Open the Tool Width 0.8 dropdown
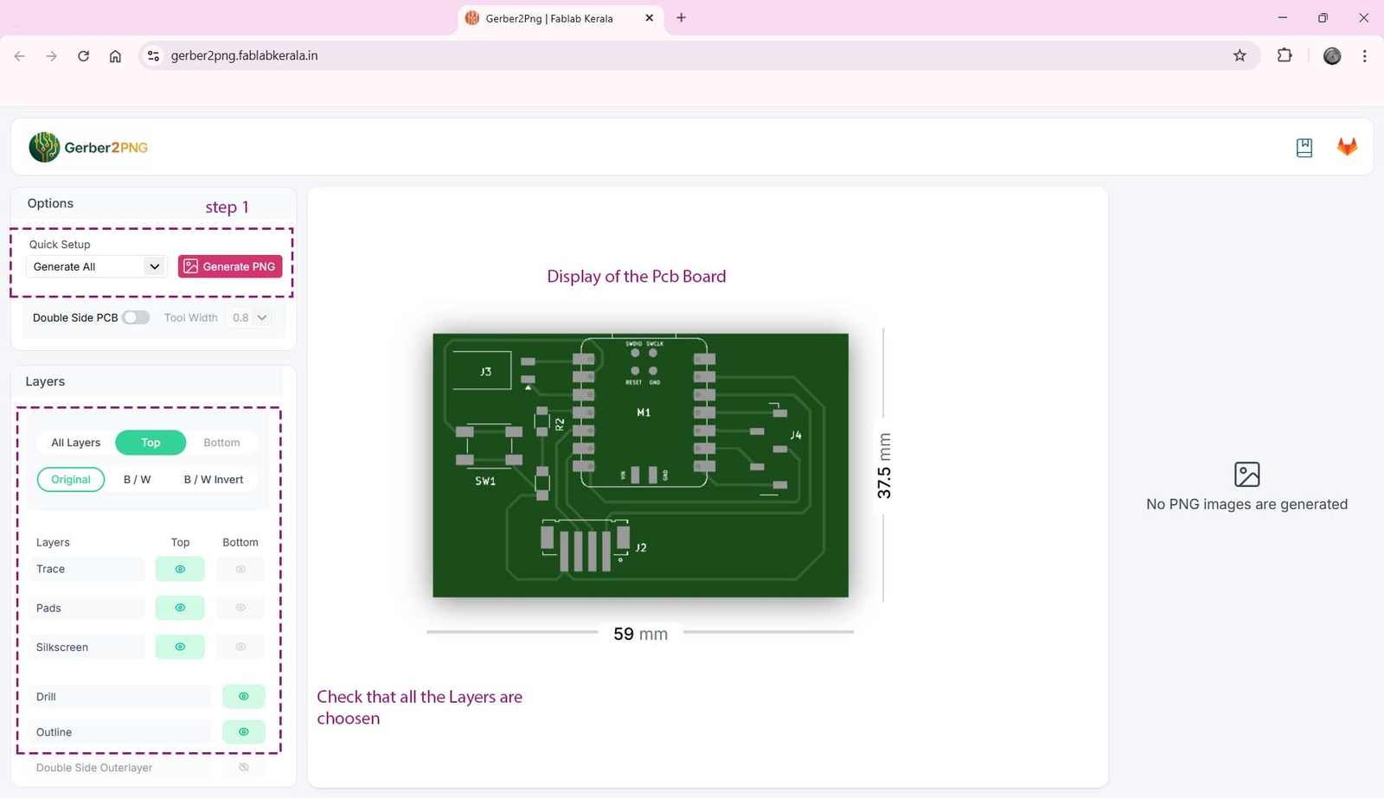Screen dimensions: 1384x798 249,317
